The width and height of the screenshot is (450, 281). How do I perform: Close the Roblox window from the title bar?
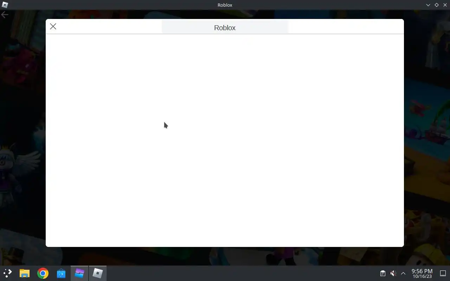pos(445,5)
